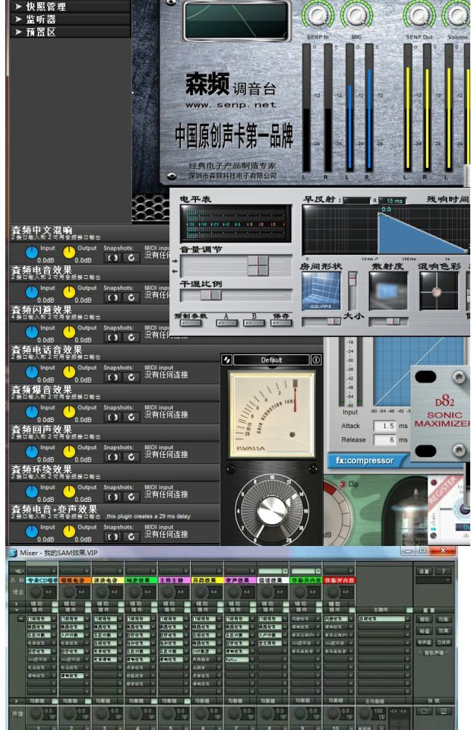Expand the 预置区 section
This screenshot has width=471, height=730.
tap(70, 32)
